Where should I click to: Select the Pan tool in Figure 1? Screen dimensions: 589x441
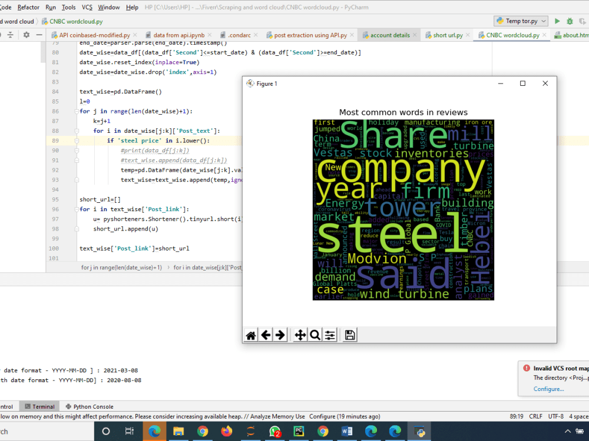(300, 335)
